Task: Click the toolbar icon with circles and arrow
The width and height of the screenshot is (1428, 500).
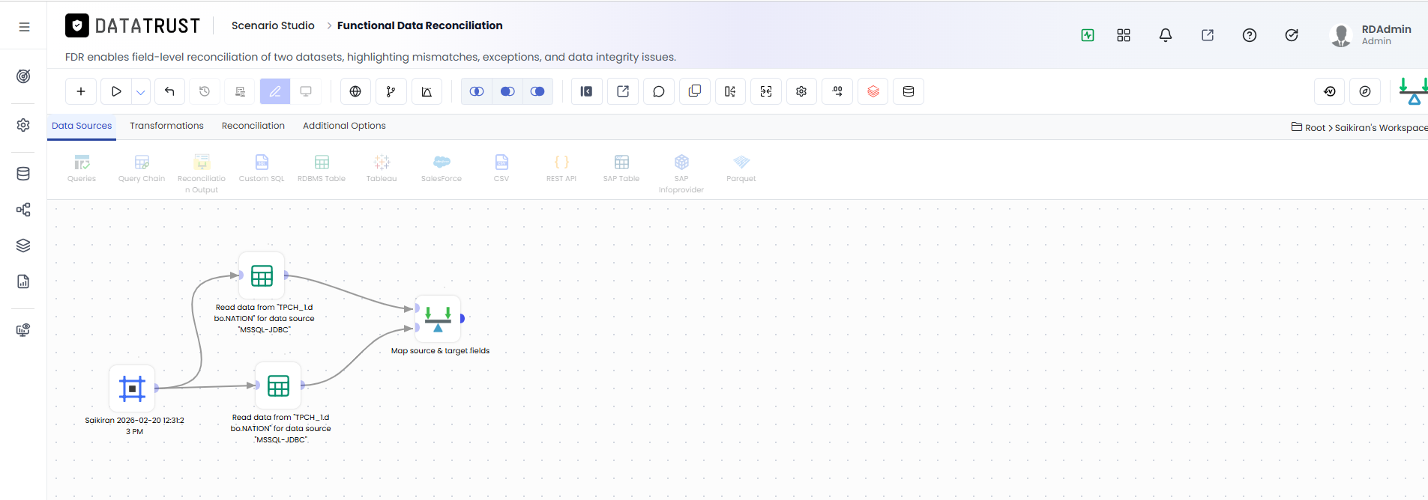Action: (837, 91)
